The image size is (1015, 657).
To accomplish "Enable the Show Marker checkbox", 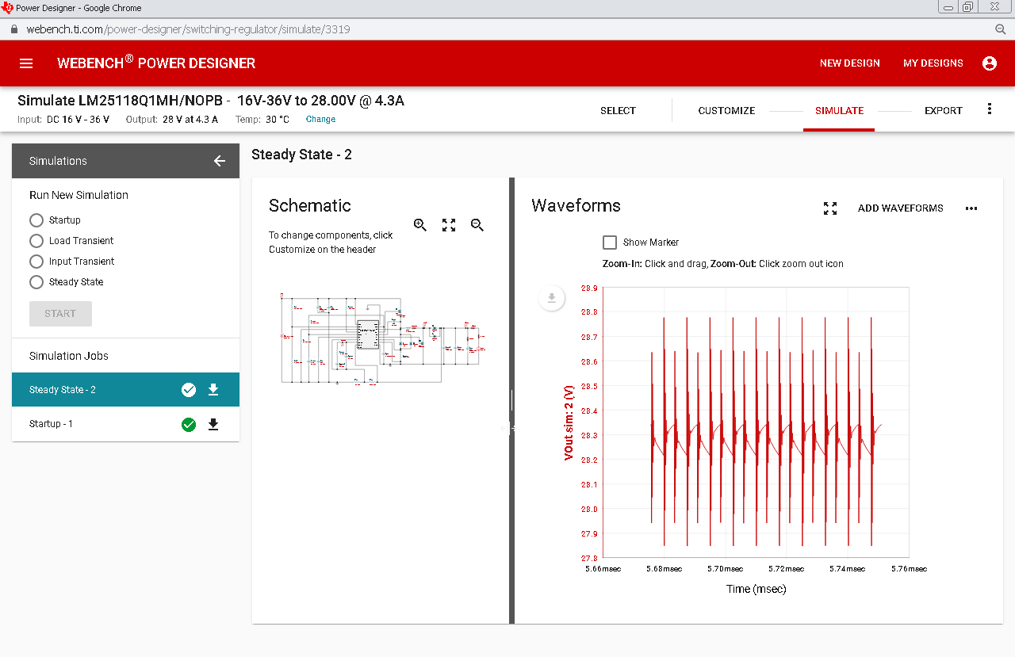I will (x=610, y=243).
